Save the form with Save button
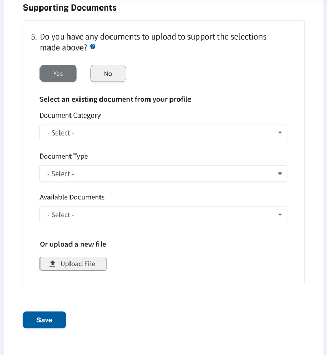This screenshot has width=330, height=355. [x=44, y=320]
